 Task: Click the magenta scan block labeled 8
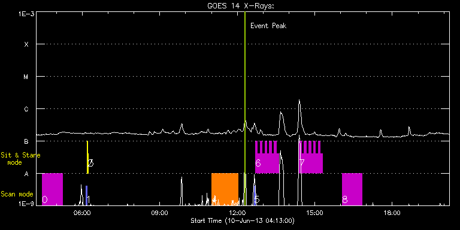tap(352, 189)
